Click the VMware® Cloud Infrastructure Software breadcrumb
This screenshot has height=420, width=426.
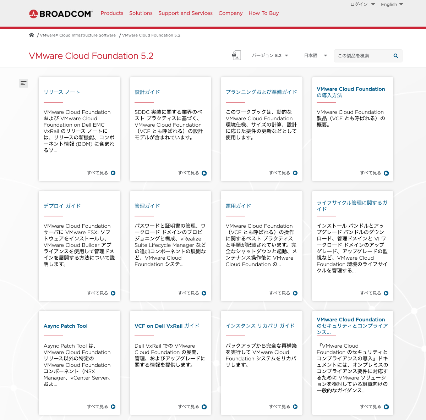coord(77,35)
